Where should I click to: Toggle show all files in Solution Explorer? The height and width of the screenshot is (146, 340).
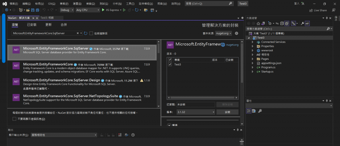(287, 23)
